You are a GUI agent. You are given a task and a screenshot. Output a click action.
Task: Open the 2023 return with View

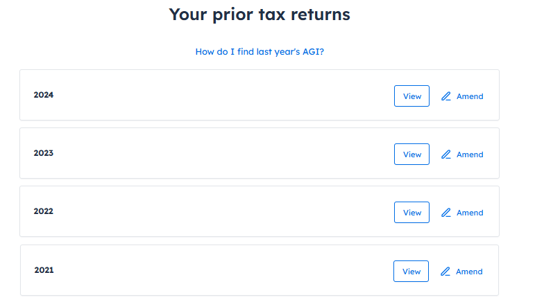[x=412, y=154]
